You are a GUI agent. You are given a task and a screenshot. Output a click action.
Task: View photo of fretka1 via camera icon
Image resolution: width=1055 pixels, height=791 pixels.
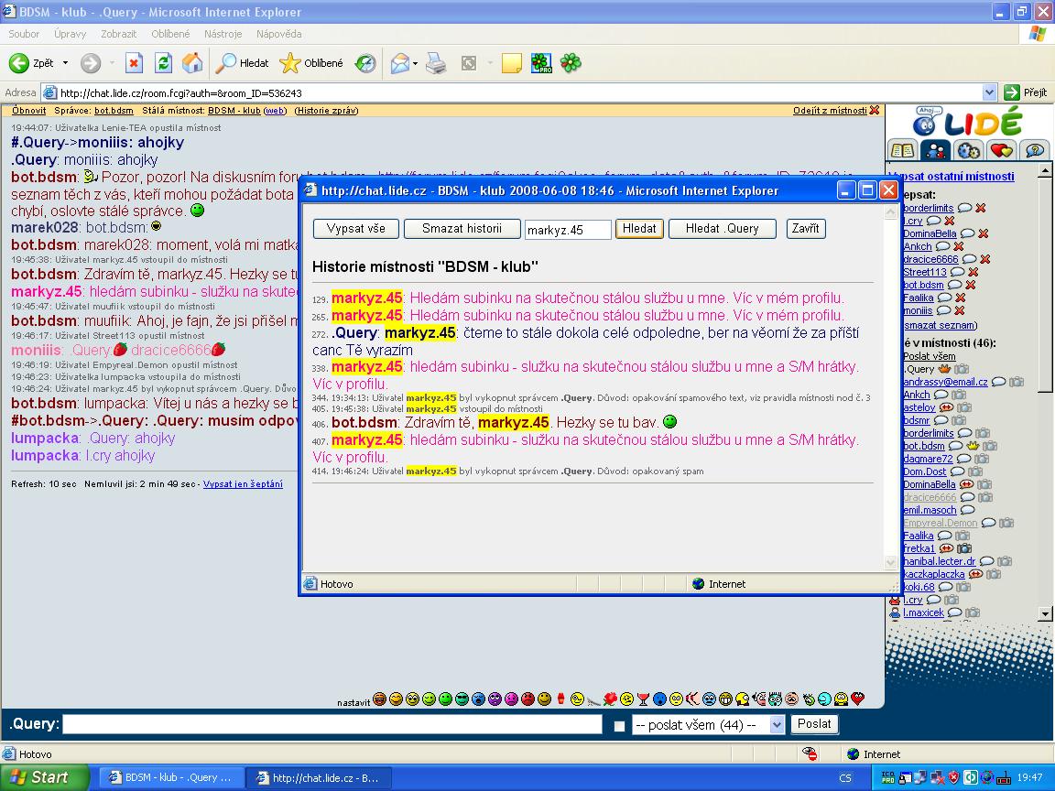coord(964,548)
